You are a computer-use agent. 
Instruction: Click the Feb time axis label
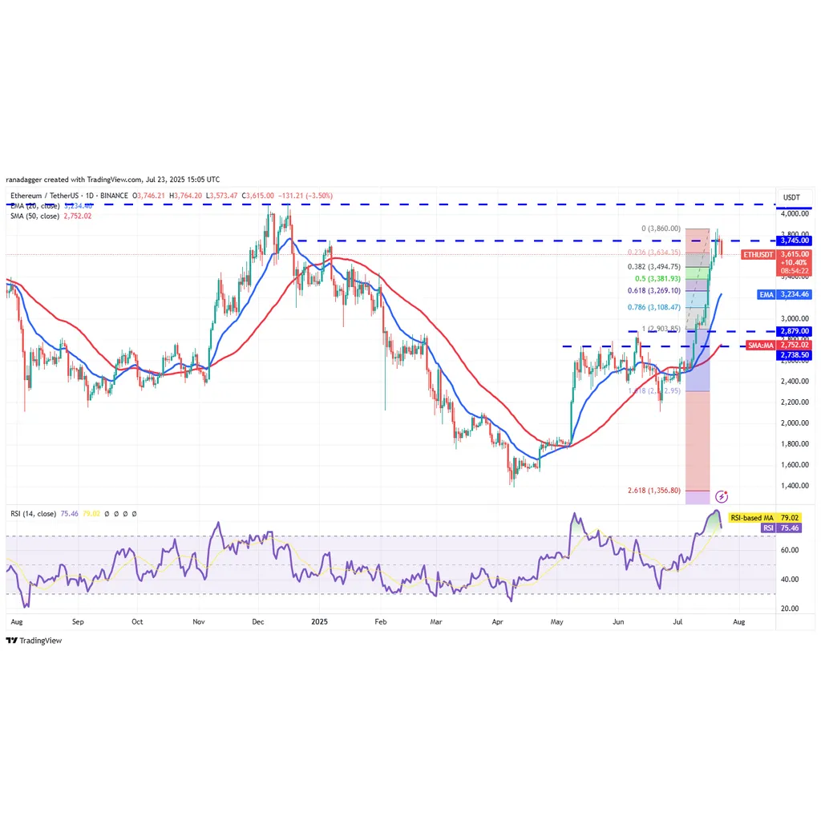click(381, 622)
